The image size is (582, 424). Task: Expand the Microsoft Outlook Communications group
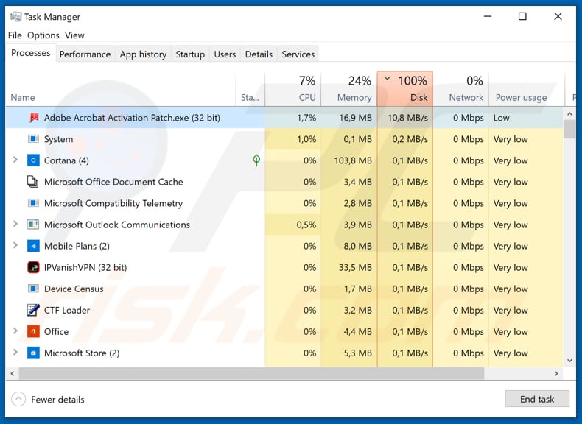(x=15, y=224)
